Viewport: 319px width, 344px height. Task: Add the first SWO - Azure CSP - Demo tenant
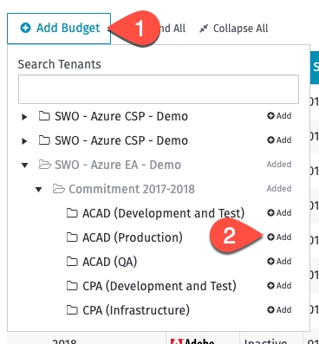[279, 116]
